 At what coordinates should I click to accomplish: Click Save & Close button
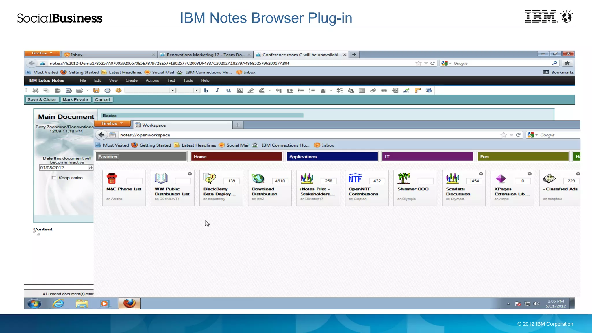click(42, 99)
